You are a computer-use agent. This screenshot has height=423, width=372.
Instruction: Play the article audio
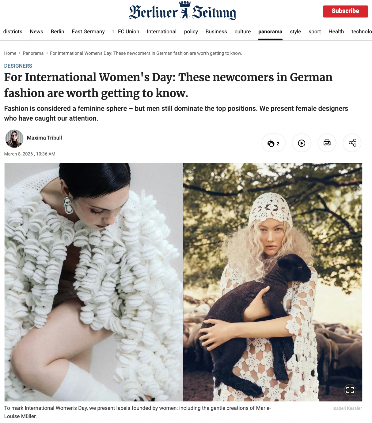point(302,143)
